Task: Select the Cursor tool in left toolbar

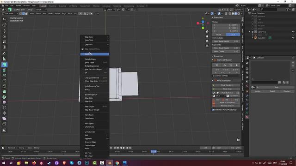Action: coord(4,25)
